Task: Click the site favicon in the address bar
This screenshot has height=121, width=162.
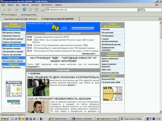Action: (48, 10)
